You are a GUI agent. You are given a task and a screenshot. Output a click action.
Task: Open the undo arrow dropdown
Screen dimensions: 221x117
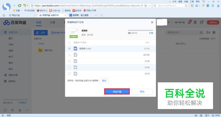pos(27,6)
